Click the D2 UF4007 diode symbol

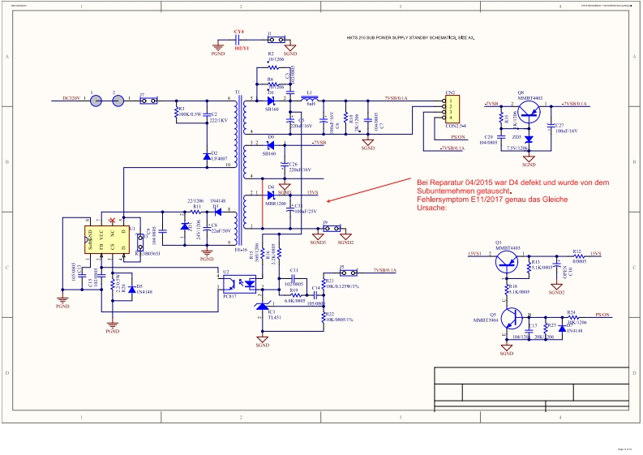point(207,154)
